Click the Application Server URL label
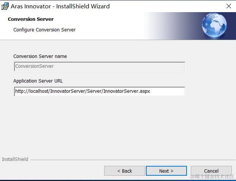Screen dimensions: 236x181 38,81
